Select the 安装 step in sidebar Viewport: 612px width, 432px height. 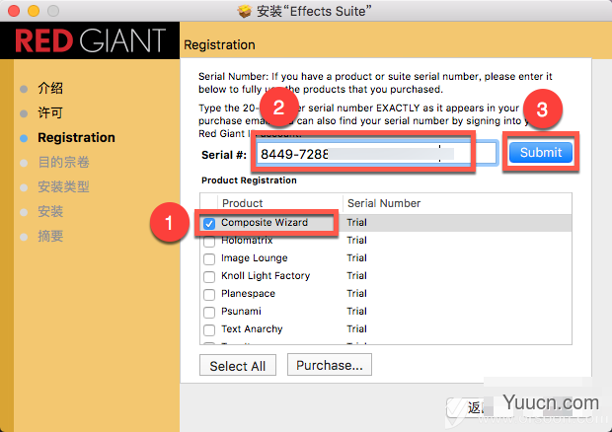[x=50, y=211]
